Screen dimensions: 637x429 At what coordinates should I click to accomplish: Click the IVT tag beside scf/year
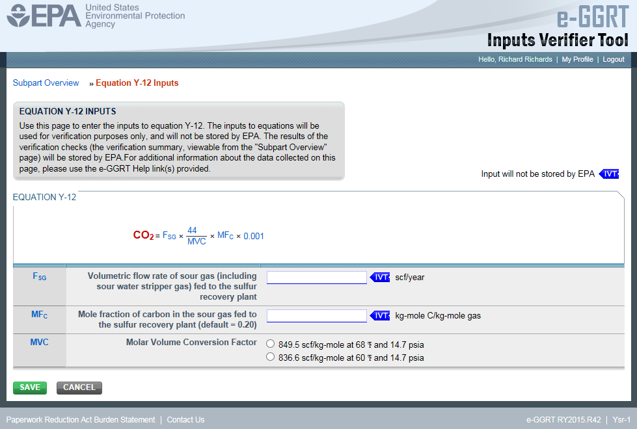(380, 277)
